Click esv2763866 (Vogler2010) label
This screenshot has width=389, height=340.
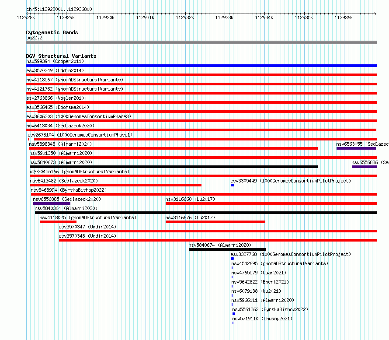click(56, 98)
